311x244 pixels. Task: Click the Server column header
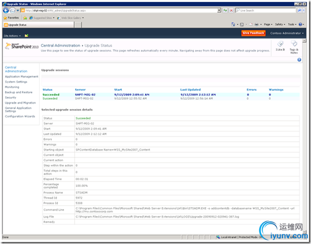tap(80, 90)
